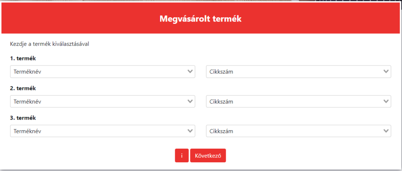The image size is (402, 171).
Task: Click the "Megvásárolt termék" header title
Action: pyautogui.click(x=200, y=18)
